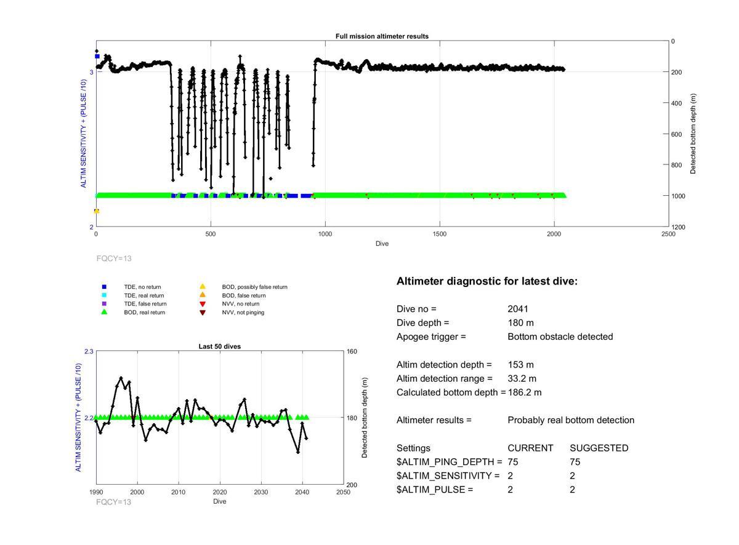Click suggested value 75 for ping depth
Image resolution: width=739 pixels, height=545 pixels.
[575, 462]
